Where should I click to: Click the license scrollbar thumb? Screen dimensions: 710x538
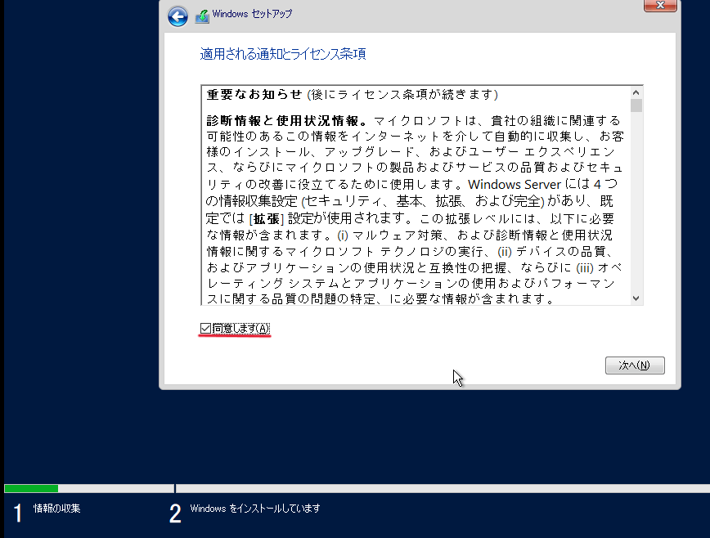coord(636,105)
